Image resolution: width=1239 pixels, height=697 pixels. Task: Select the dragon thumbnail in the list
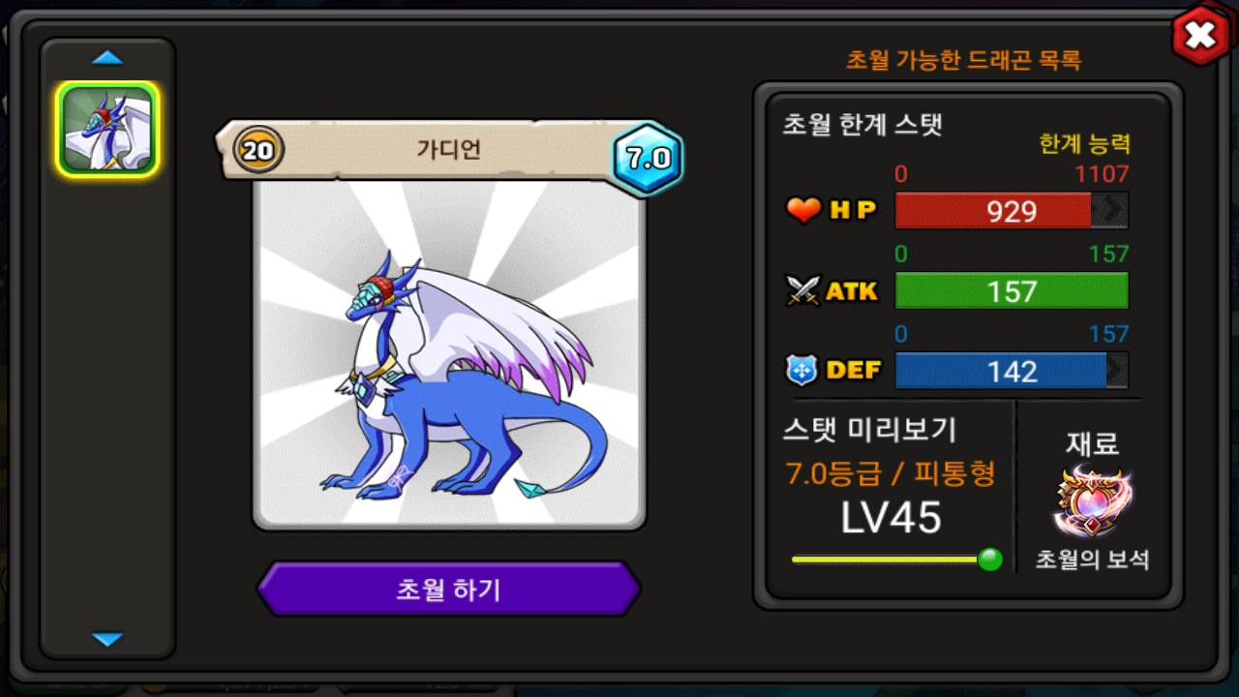(x=107, y=129)
